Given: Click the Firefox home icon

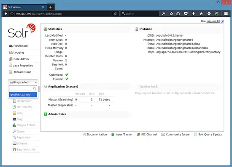Looking at the screenshot, I should click(201, 14).
